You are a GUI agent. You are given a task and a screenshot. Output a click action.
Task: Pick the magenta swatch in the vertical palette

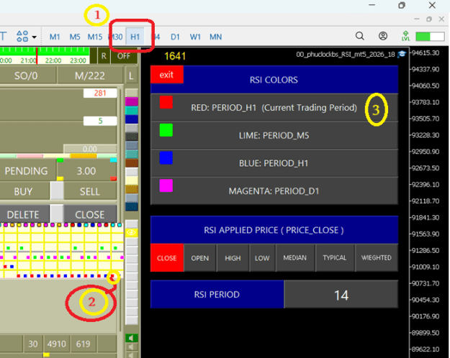(132, 101)
